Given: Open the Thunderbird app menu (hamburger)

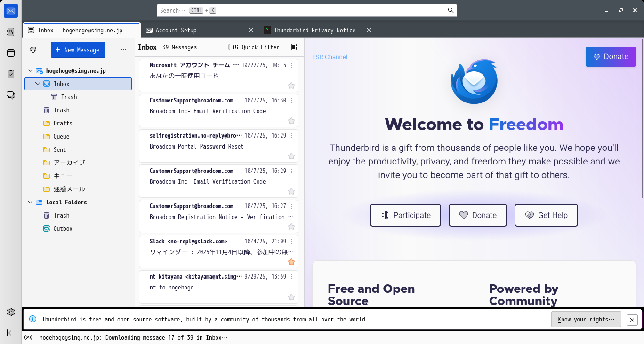Looking at the screenshot, I should click(590, 10).
